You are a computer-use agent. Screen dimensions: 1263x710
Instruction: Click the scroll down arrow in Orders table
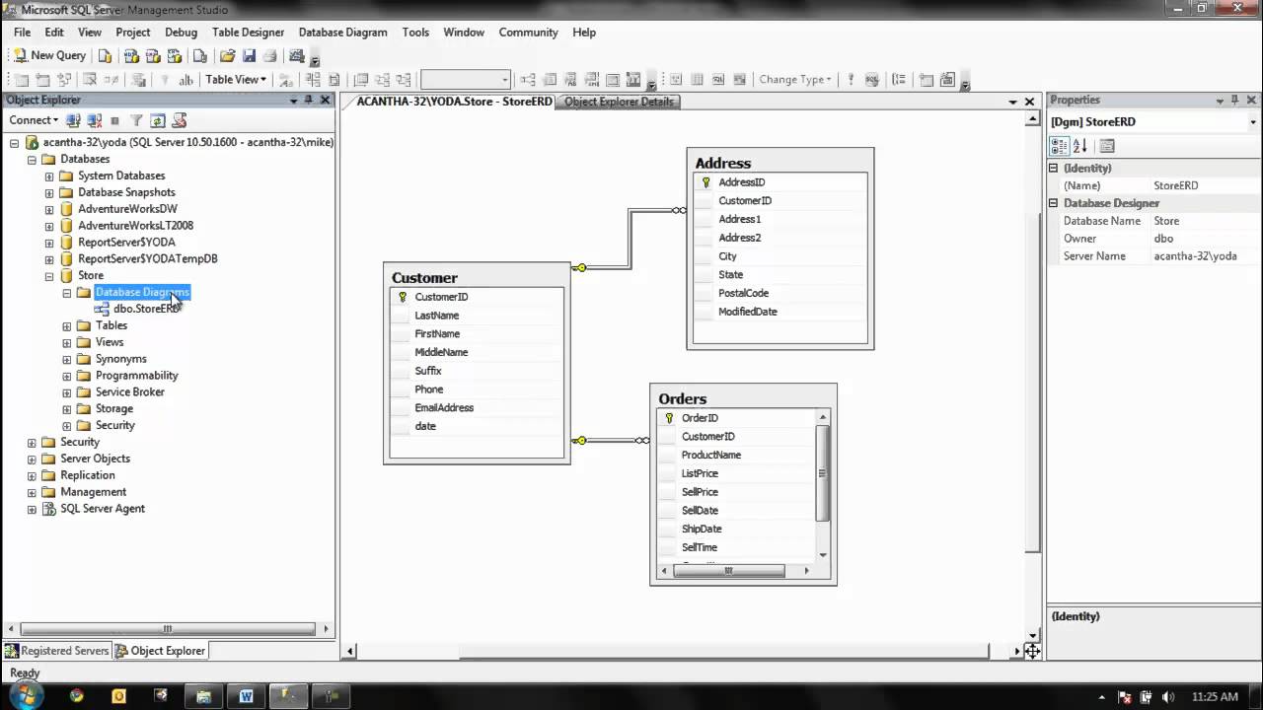coord(823,555)
